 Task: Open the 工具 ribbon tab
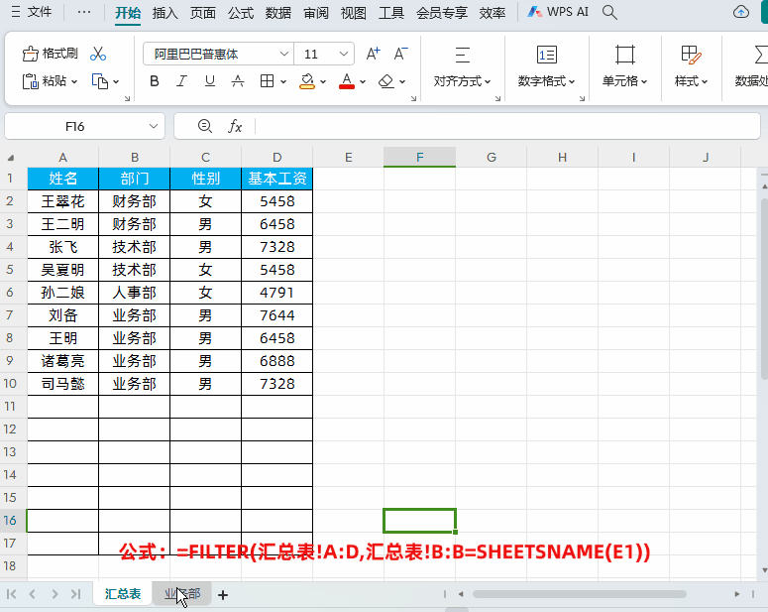[x=390, y=13]
